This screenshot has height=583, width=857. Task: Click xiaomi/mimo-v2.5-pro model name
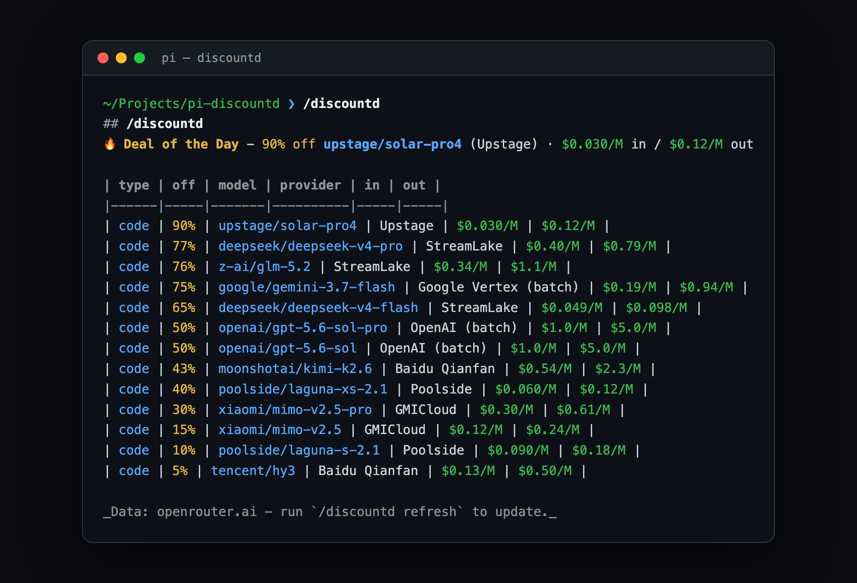[295, 410]
